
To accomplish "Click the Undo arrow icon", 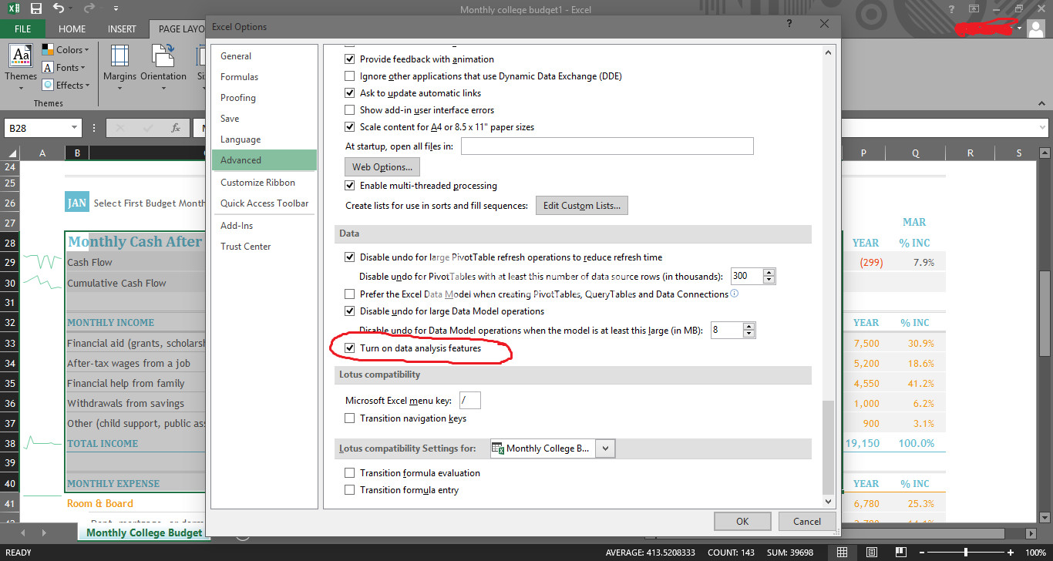I will coord(59,9).
